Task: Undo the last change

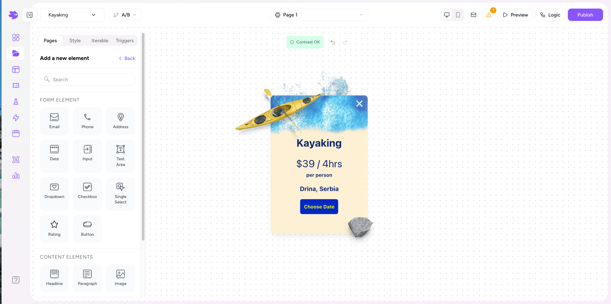Action: pos(333,42)
